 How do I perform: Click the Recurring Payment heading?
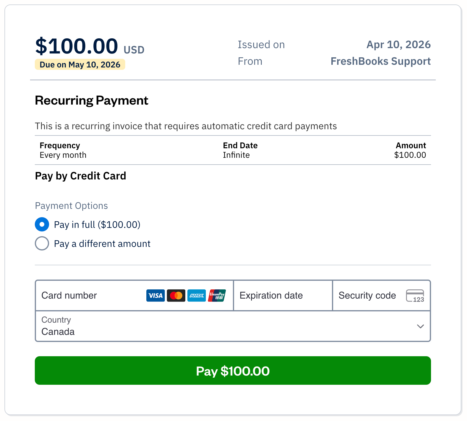pyautogui.click(x=92, y=100)
